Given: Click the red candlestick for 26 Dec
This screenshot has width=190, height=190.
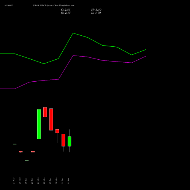Looking at the screenshot, I should (45, 112).
